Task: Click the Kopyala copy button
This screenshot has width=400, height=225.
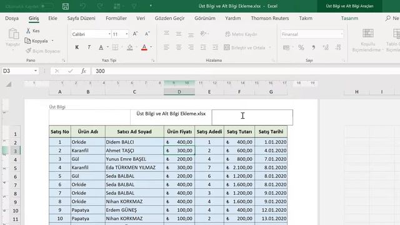Action: pyautogui.click(x=36, y=41)
